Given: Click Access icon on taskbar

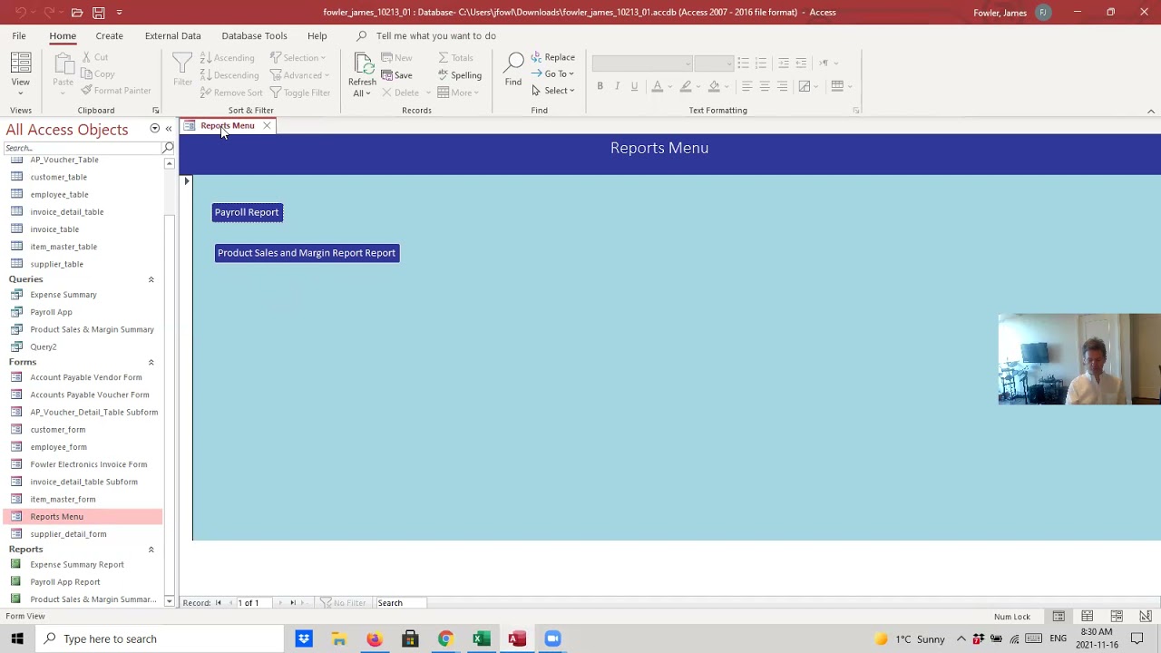Looking at the screenshot, I should [517, 638].
